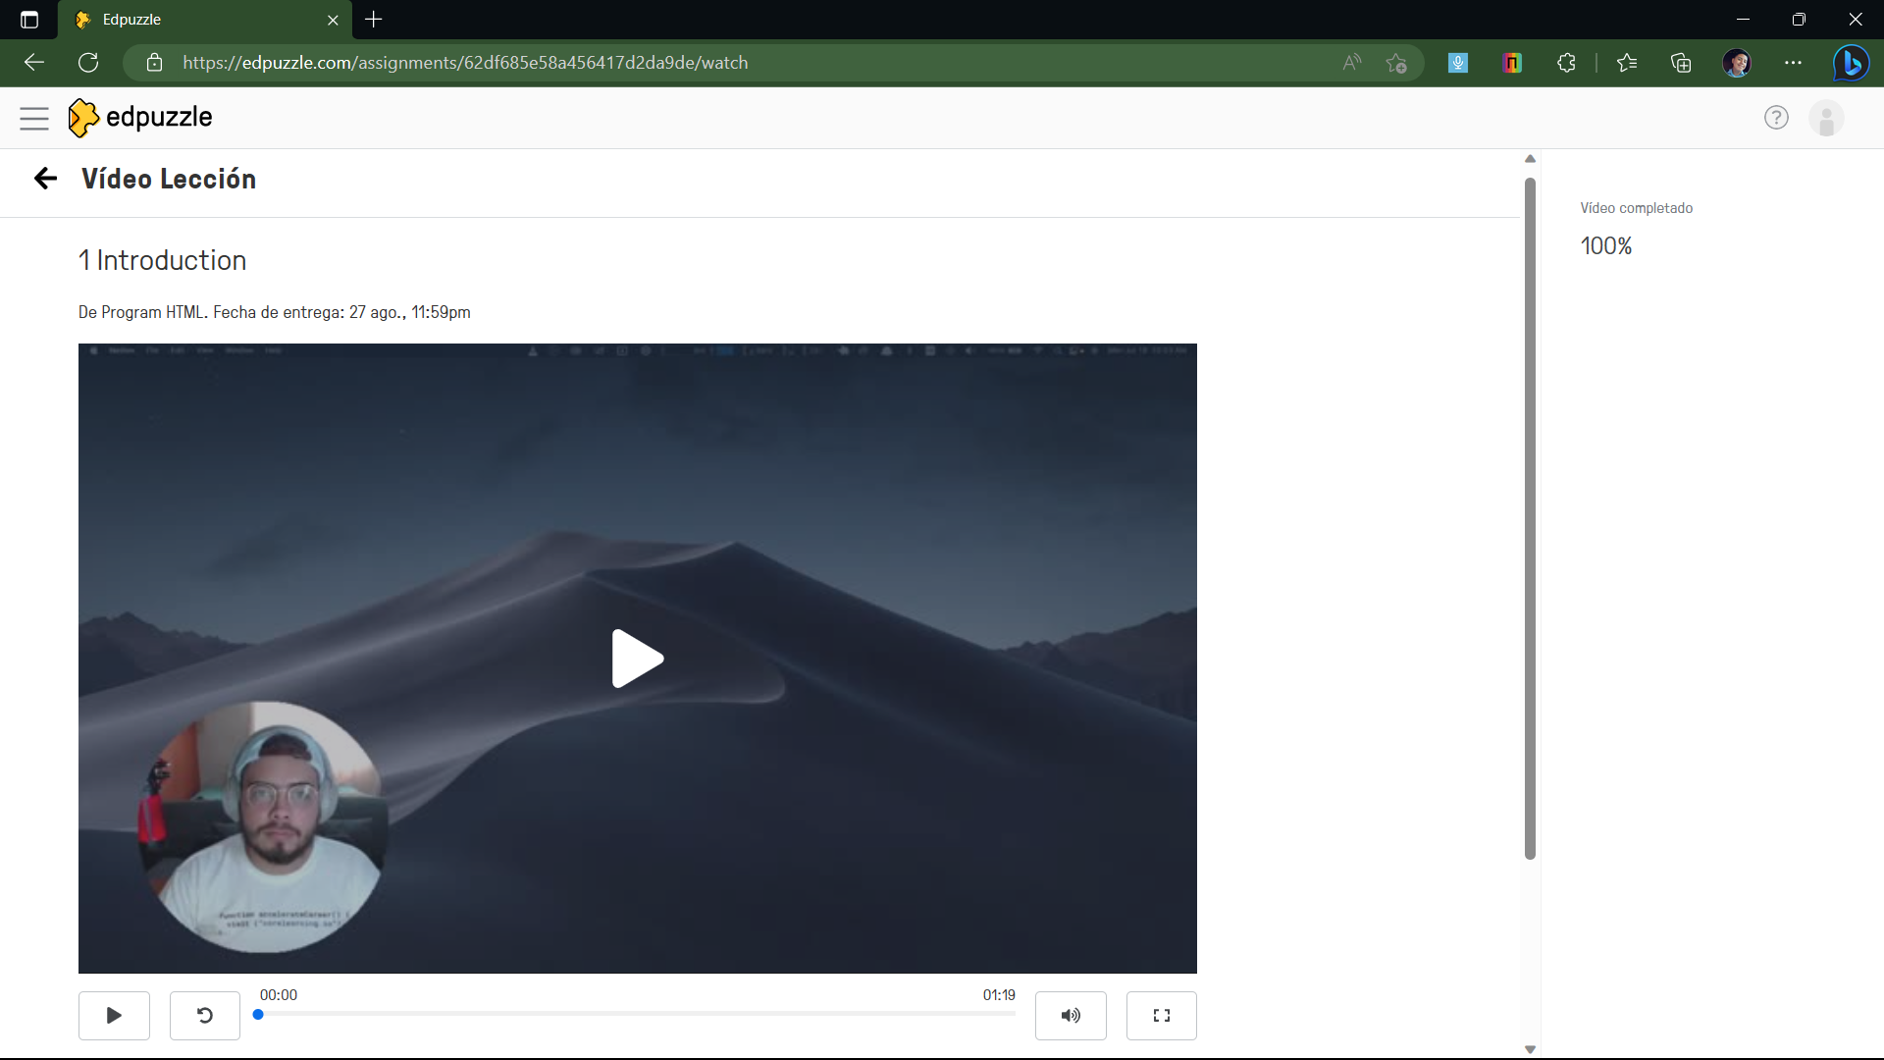This screenshot has width=1884, height=1060.
Task: Enter fullscreen video mode
Action: click(1162, 1016)
